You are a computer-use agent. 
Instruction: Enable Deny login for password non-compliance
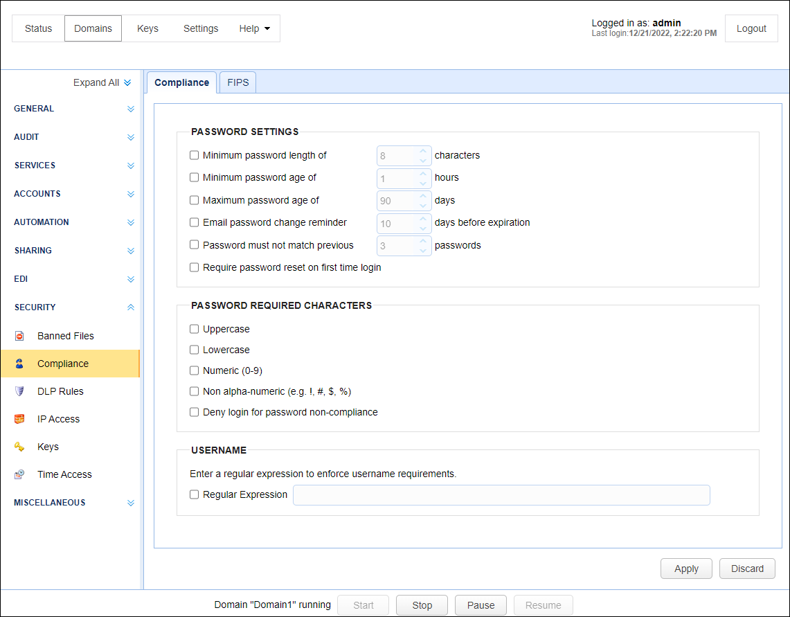[194, 412]
